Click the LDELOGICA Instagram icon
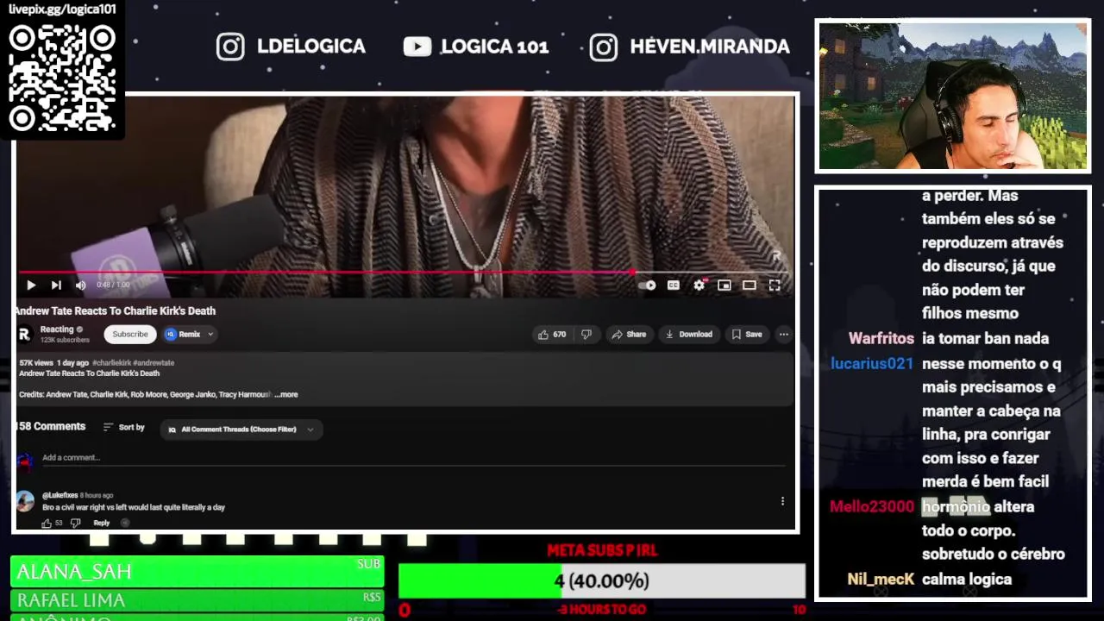 coord(230,47)
